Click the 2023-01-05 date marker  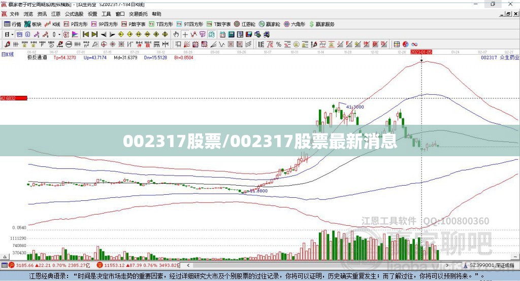pyautogui.click(x=421, y=52)
